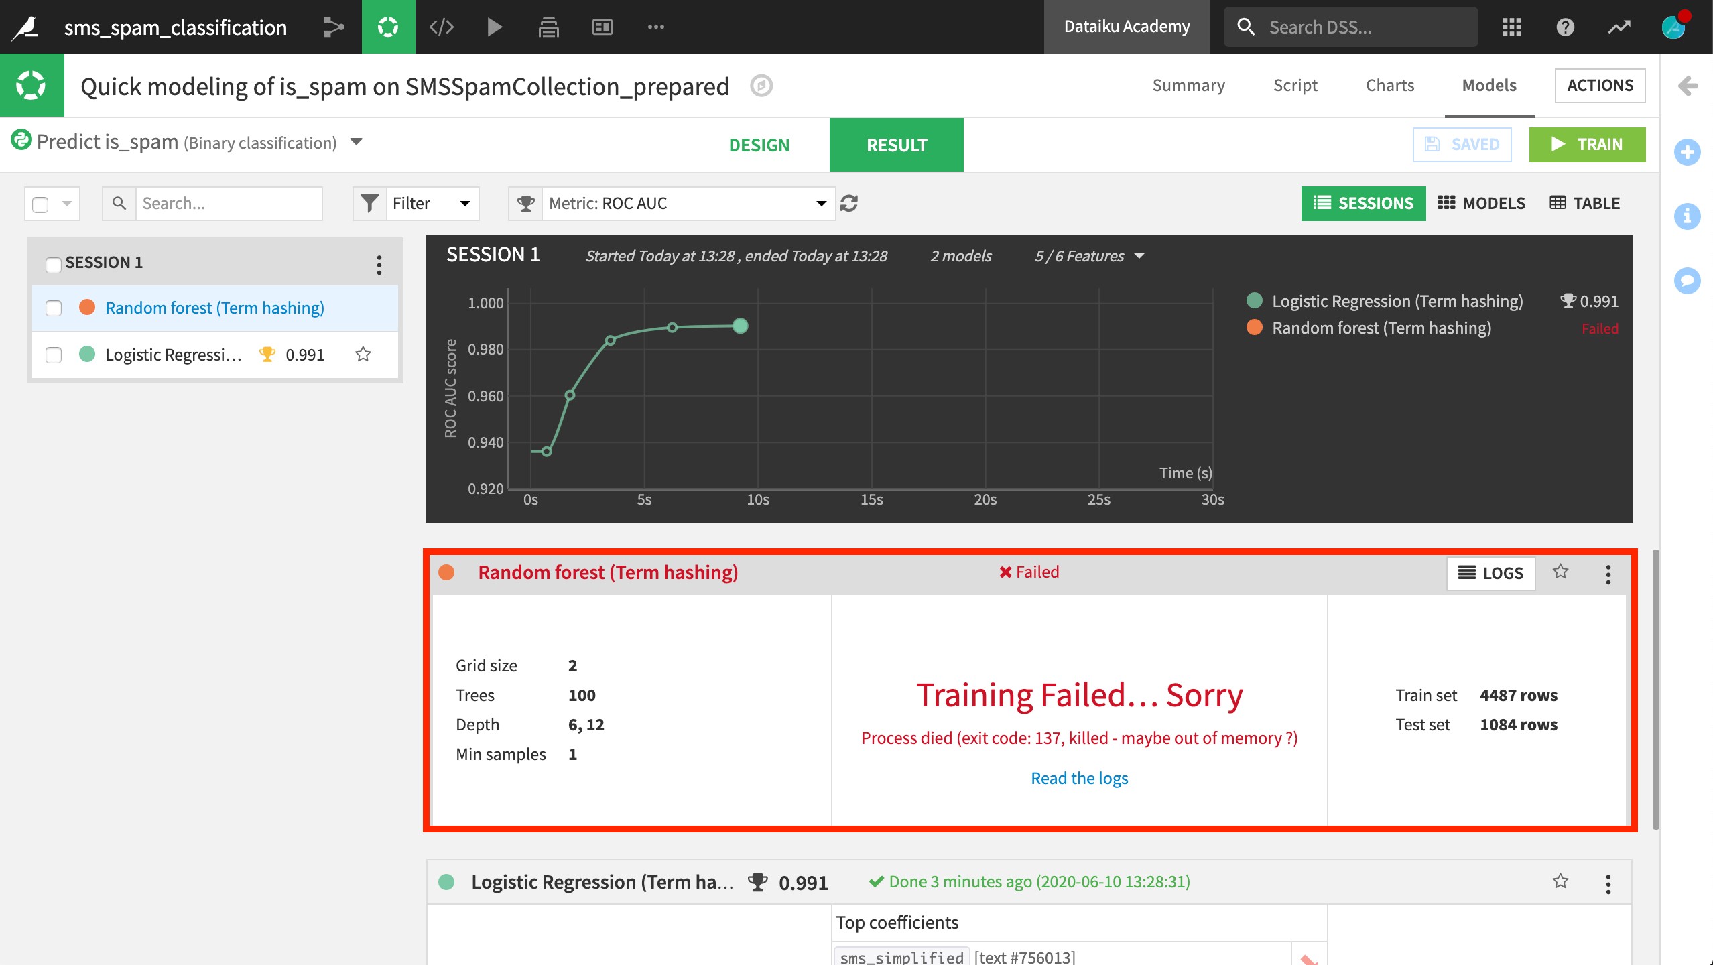
Task: Click the Jobs play icon in navbar
Action: pyautogui.click(x=495, y=27)
